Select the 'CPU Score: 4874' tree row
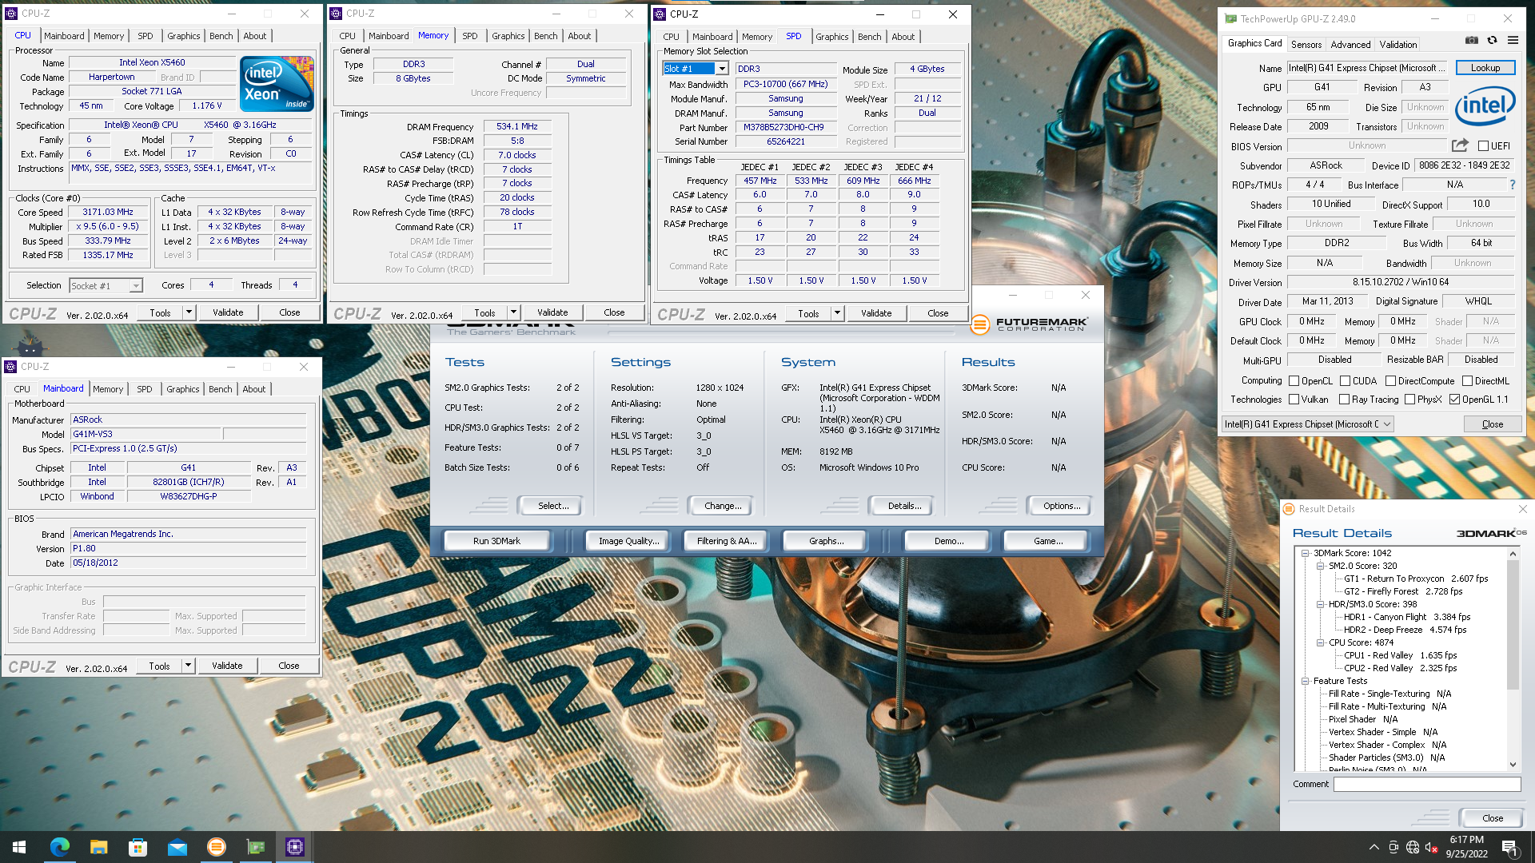 coord(1361,642)
